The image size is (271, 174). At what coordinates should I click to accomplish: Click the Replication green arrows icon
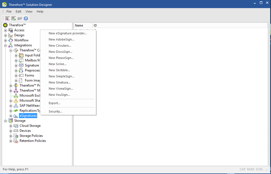(16, 111)
